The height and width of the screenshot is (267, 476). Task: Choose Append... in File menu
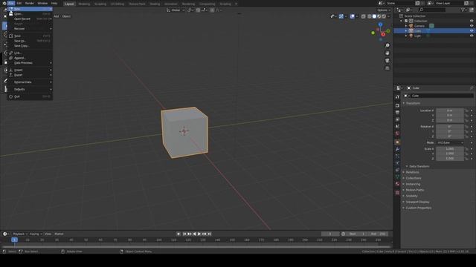tap(30, 58)
